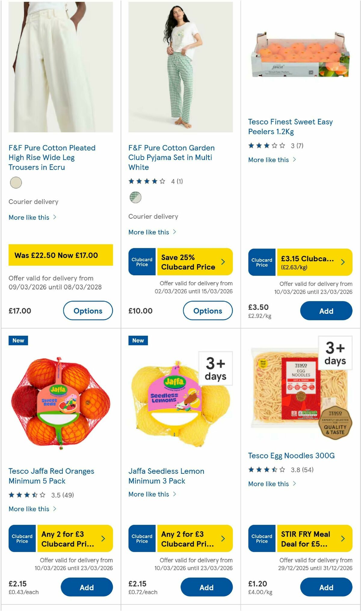The width and height of the screenshot is (361, 611).
Task: Expand 'More like this' under wide leg trousers
Action: [30, 217]
